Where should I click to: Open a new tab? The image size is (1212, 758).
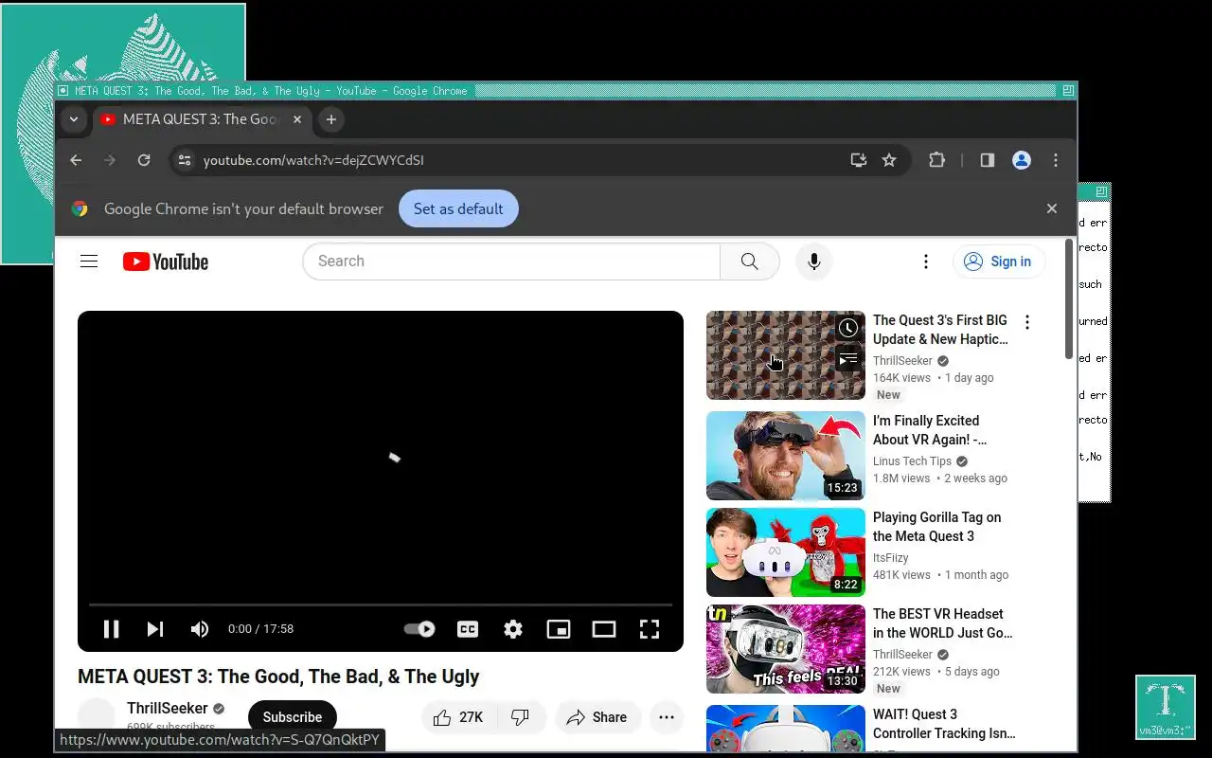click(330, 119)
